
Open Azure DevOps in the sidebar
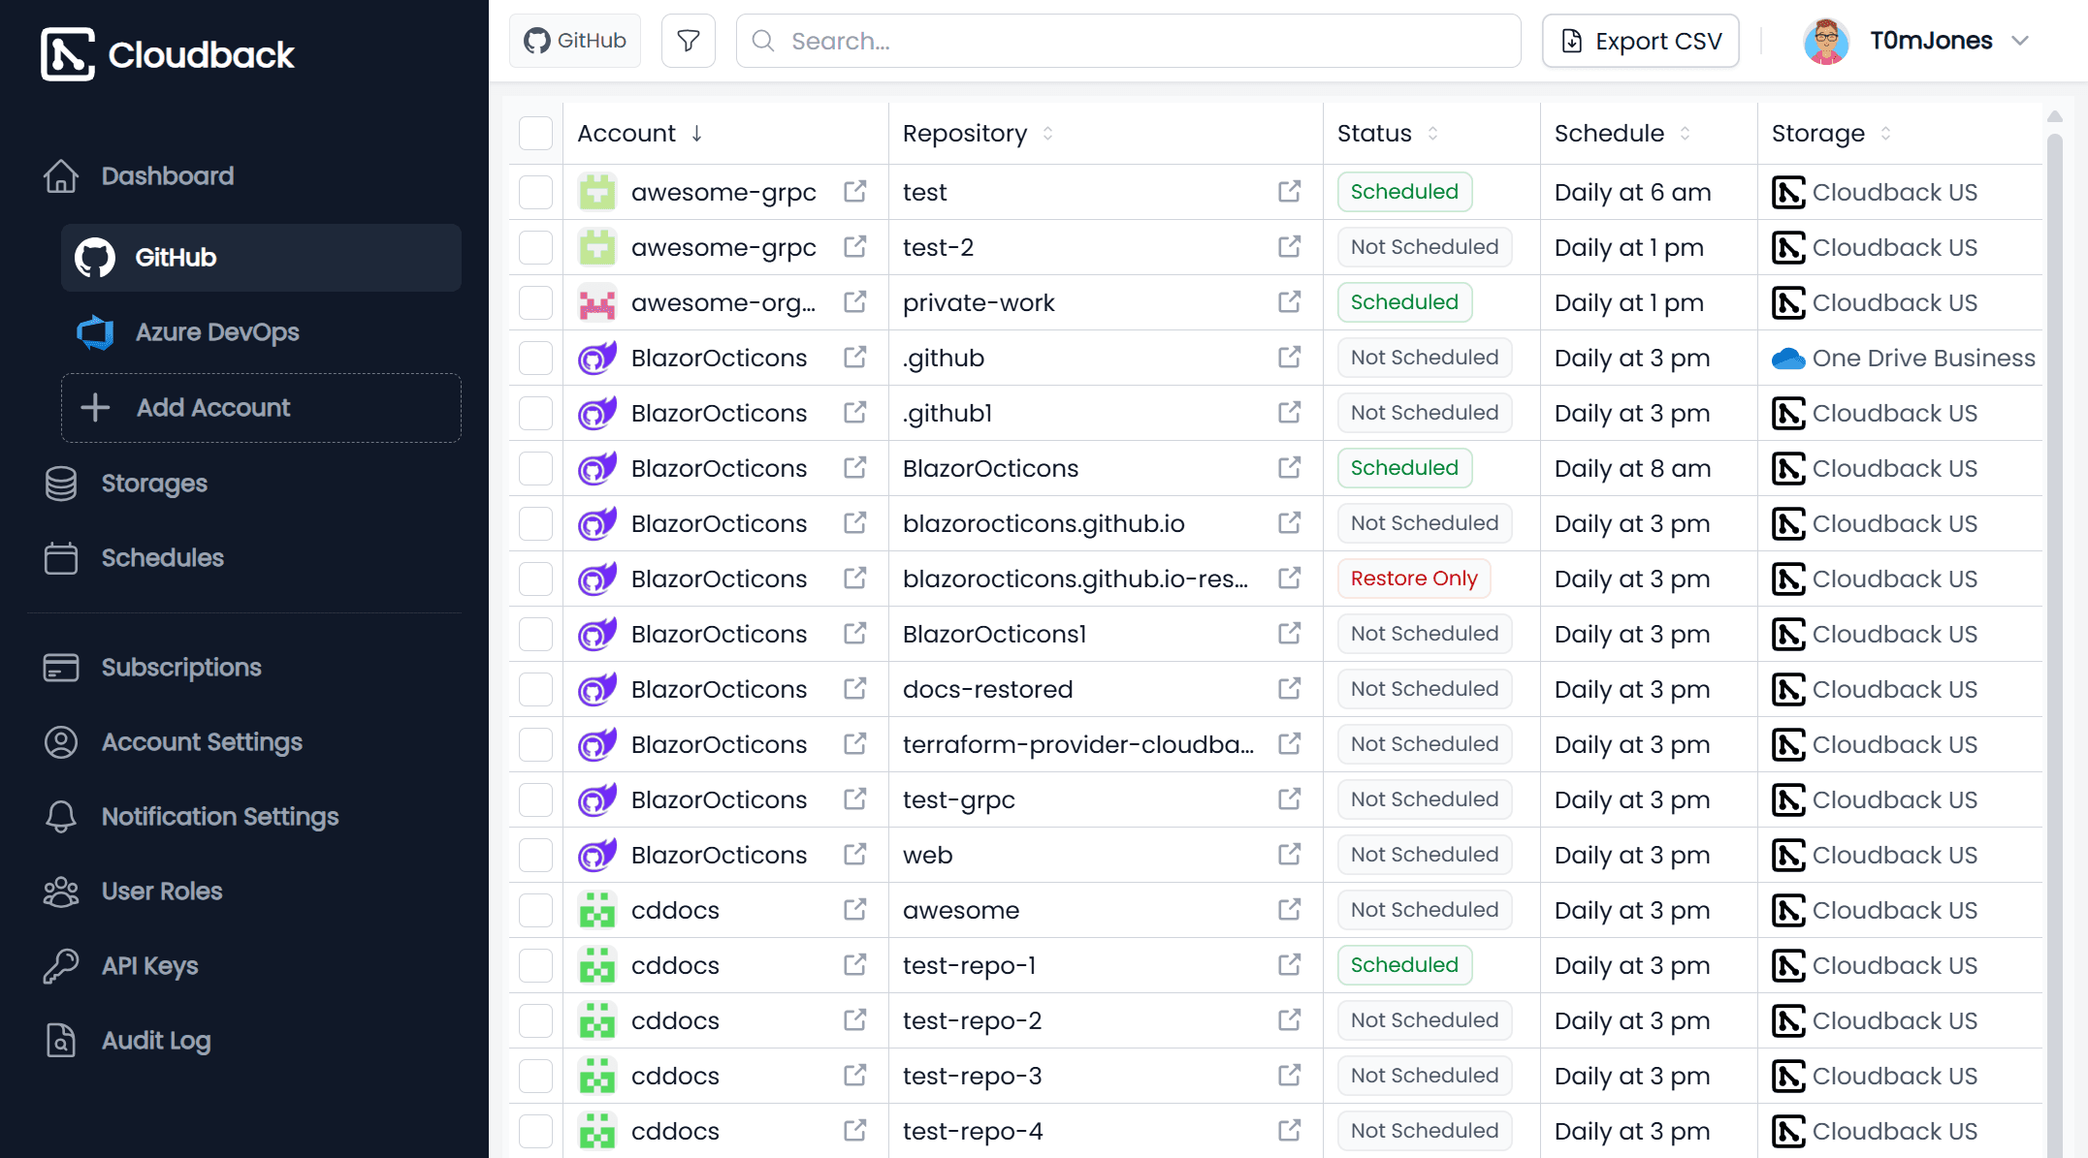tap(217, 332)
